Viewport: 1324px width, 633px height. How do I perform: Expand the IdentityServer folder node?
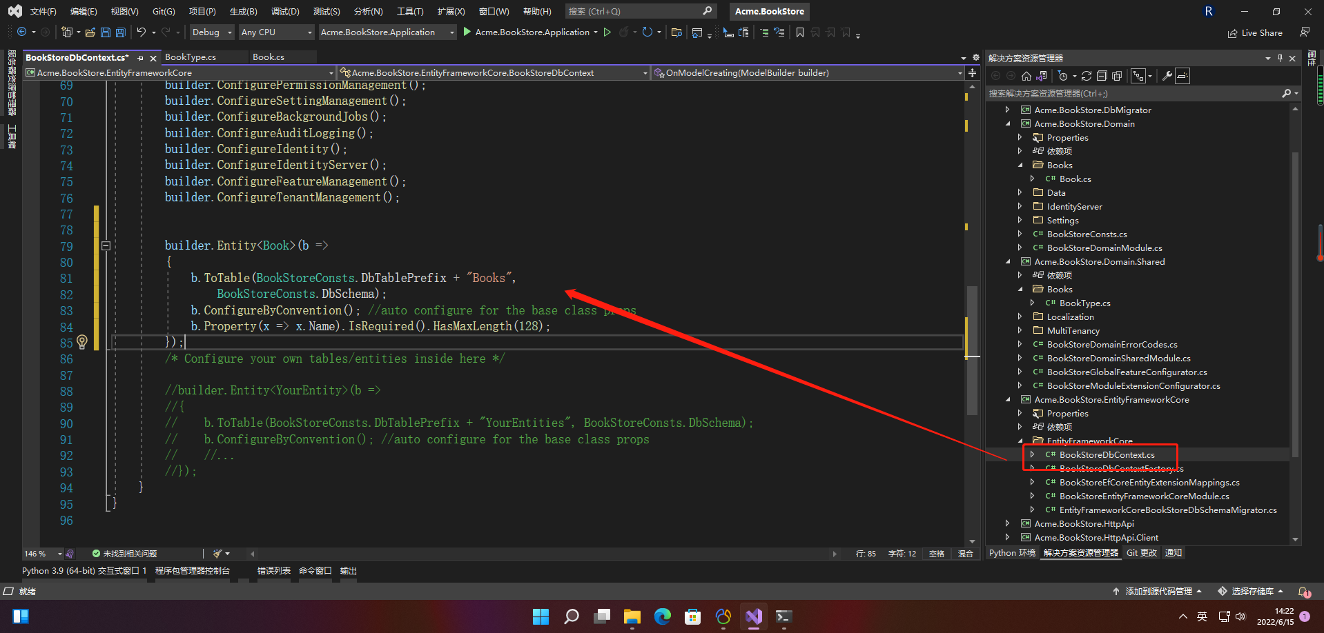(1020, 206)
